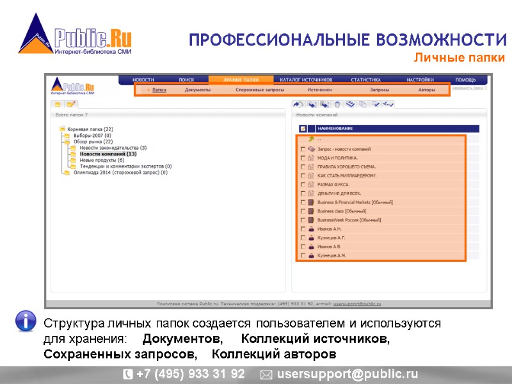Go to the Запросы submenu item

click(380, 90)
